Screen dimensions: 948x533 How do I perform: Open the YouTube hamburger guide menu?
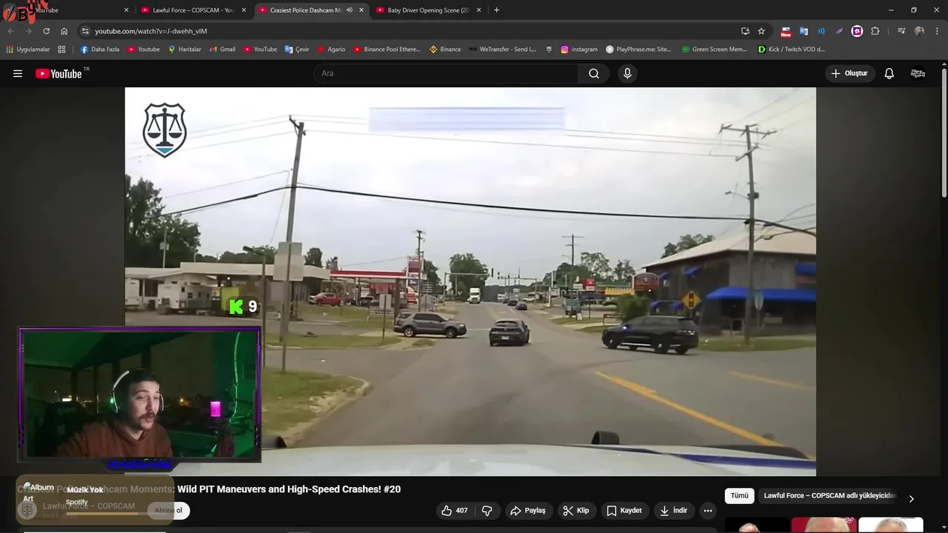(18, 73)
